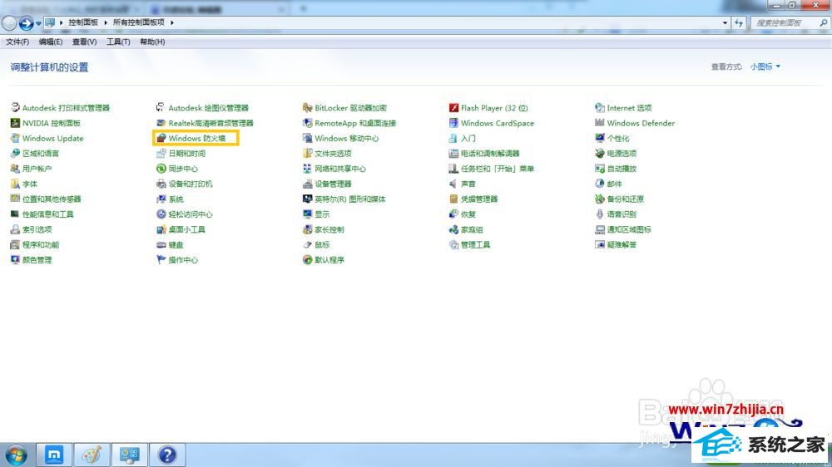Click the Flash Player (32 位) icon

[x=453, y=107]
